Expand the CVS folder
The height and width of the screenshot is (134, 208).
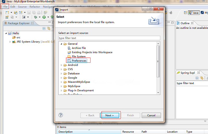pos(61,69)
